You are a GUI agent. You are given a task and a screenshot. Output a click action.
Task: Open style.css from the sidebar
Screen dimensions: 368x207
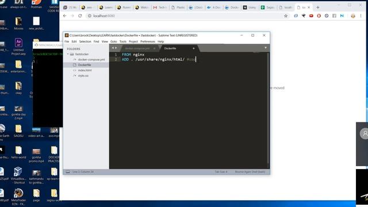(83, 76)
